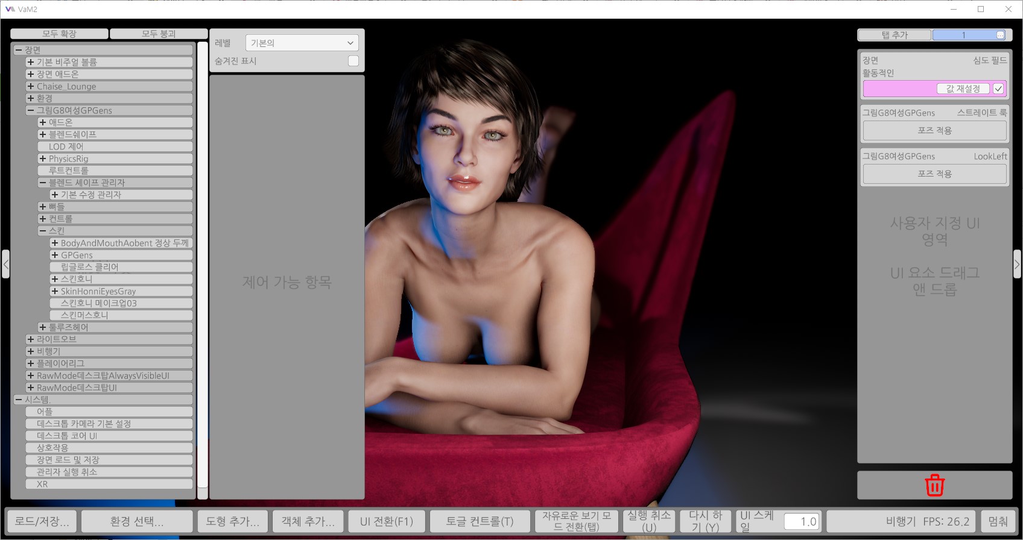Viewport: 1023px width, 540px height.
Task: Toggle the 숨겨진 표시 checkbox
Action: click(353, 61)
